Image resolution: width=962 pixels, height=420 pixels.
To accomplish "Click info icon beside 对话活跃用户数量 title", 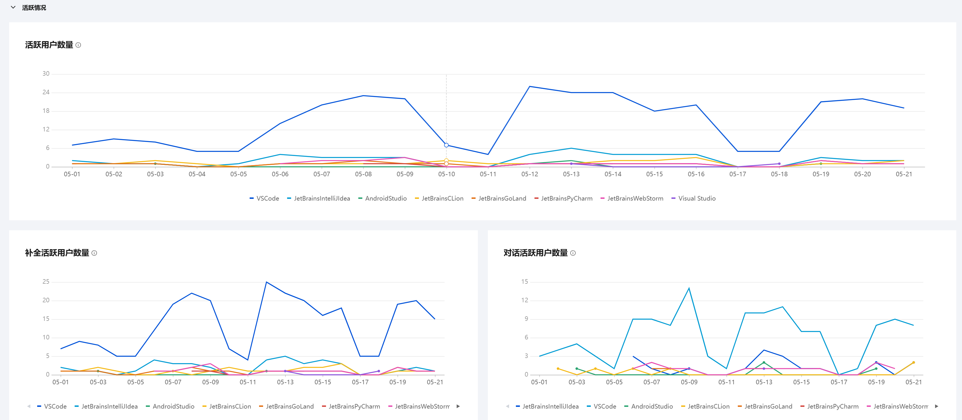I will 573,253.
